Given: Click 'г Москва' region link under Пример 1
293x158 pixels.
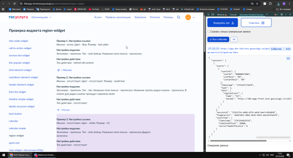Looking at the screenshot, I should coord(64,70).
